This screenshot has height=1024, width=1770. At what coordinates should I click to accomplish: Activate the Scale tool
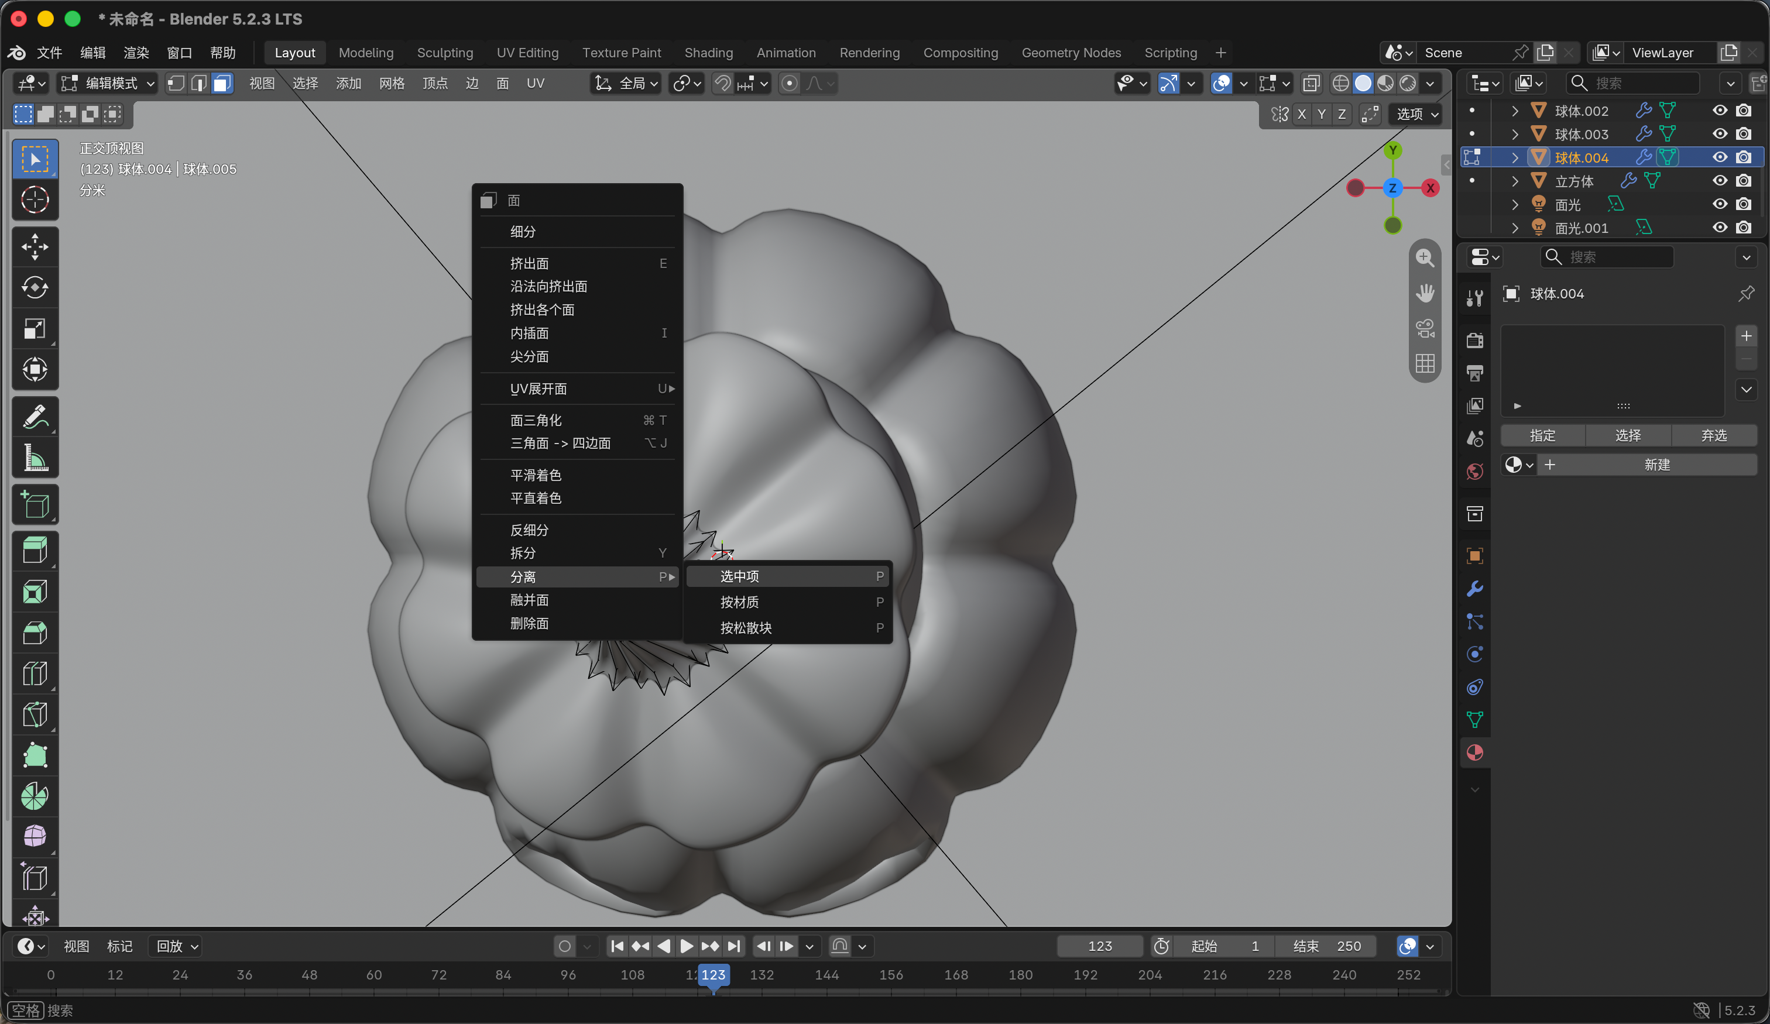pyautogui.click(x=35, y=329)
